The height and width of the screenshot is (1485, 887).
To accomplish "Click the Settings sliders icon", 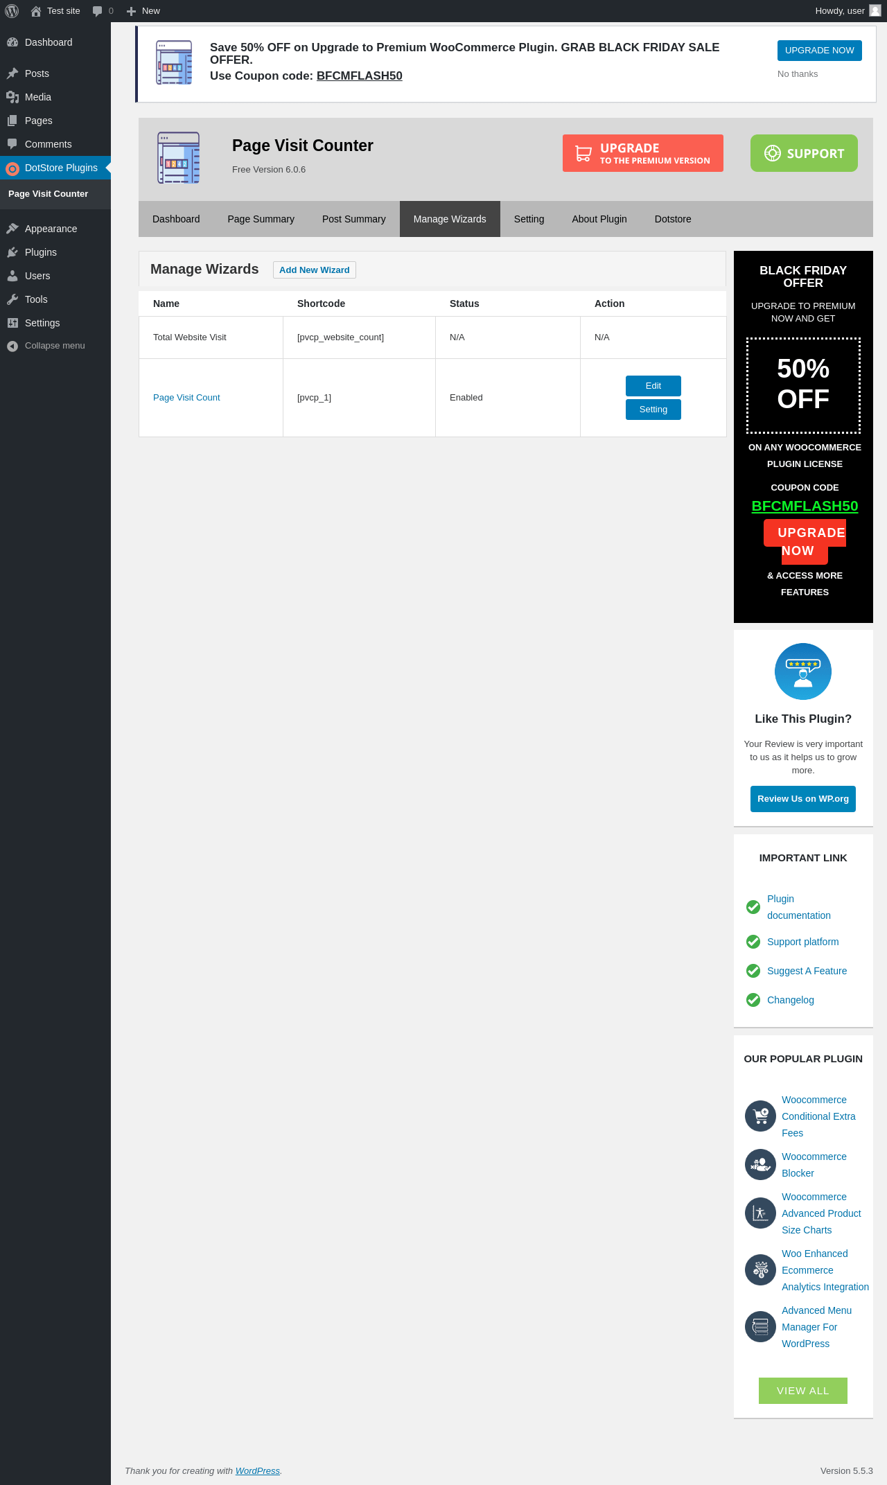I will click(12, 323).
